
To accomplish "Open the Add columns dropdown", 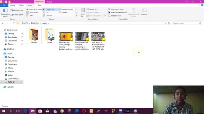I will point(93,12).
